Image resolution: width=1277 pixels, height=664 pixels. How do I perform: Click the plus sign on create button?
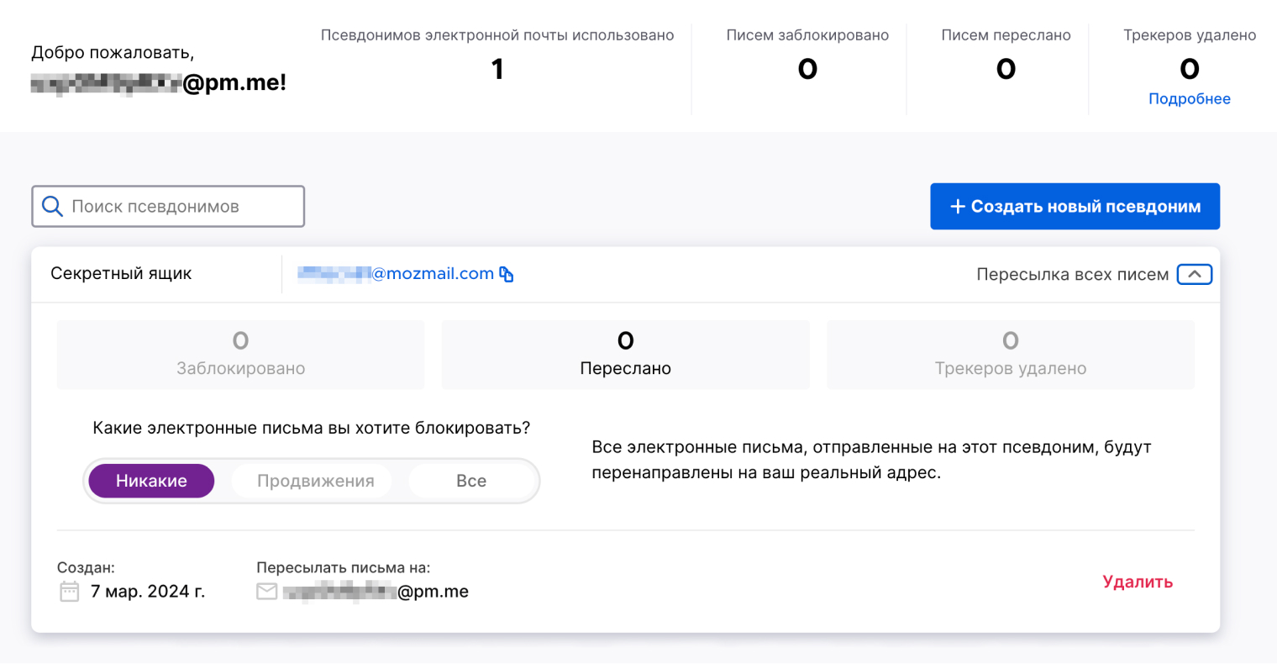point(957,207)
